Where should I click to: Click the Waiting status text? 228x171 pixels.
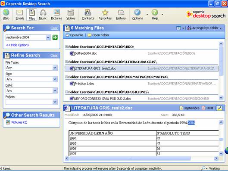[x=214, y=168]
